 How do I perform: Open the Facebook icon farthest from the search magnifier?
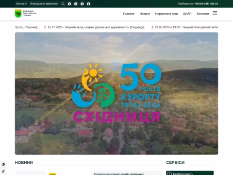(x=88, y=4)
